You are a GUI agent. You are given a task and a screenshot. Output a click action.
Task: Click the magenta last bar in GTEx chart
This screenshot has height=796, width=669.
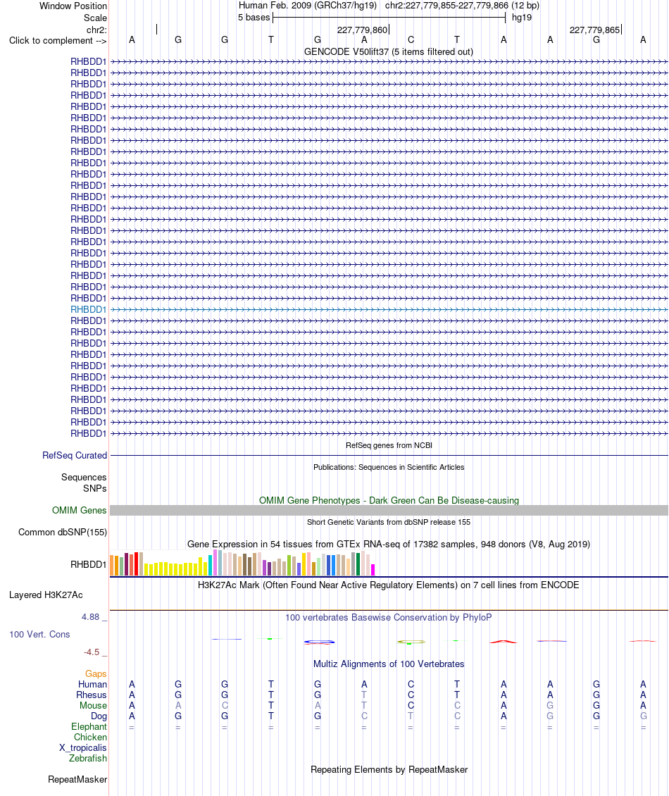click(x=373, y=570)
